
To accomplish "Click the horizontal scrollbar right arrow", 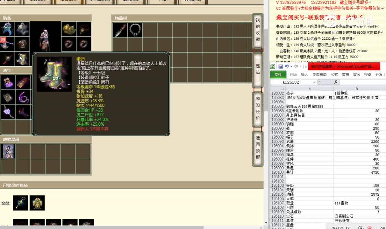I will 261,227.
